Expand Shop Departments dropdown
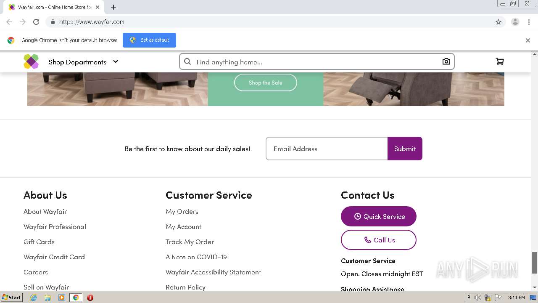Screen dimensions: 538x303 (83, 62)
